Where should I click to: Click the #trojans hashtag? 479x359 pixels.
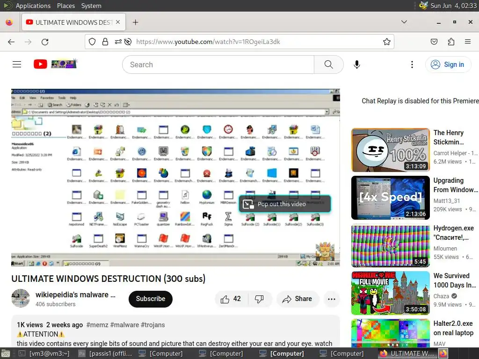(x=153, y=325)
